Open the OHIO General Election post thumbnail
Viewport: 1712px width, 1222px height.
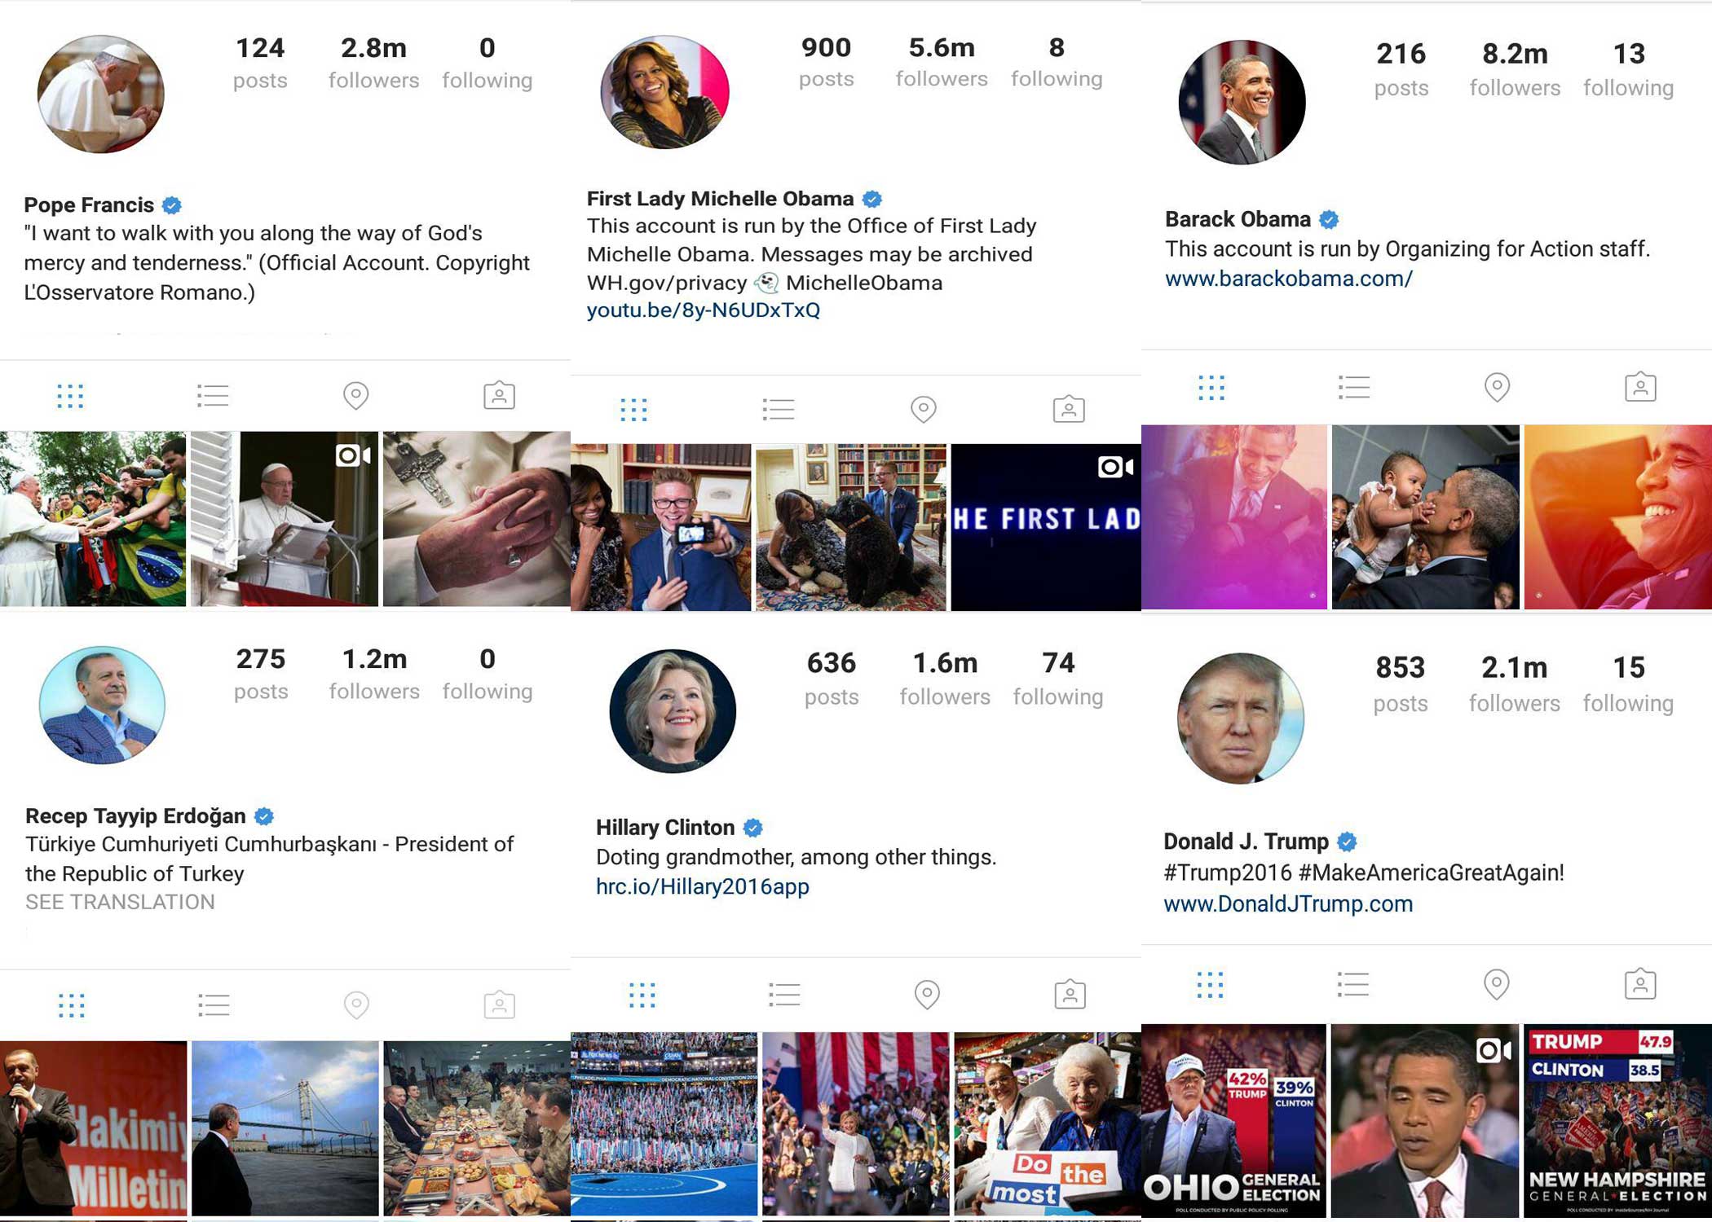point(1233,1121)
